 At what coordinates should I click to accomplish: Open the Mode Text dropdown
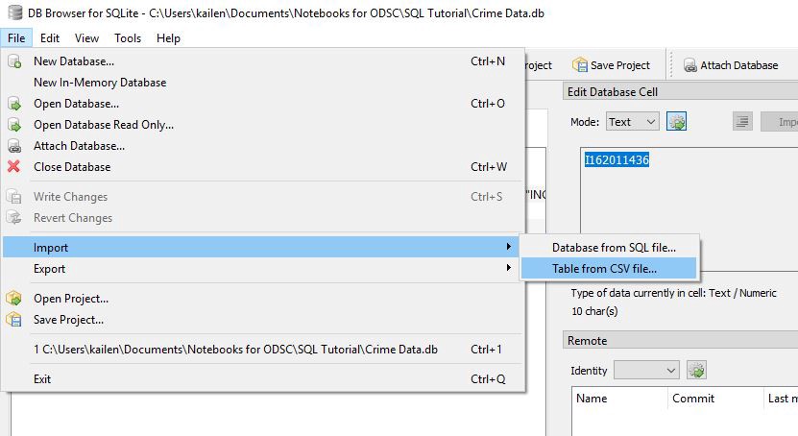click(x=633, y=122)
